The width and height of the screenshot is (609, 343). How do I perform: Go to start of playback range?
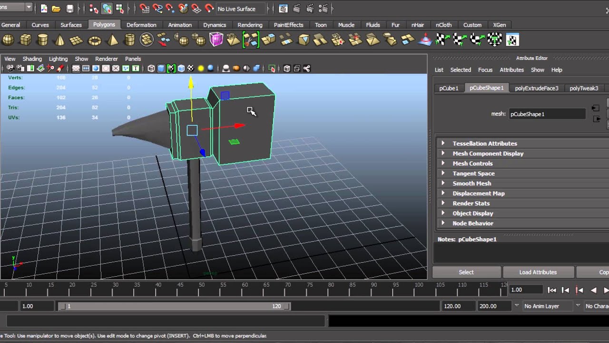(552, 290)
